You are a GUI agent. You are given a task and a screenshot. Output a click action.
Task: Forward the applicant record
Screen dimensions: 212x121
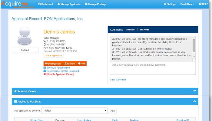[x=70, y=64]
